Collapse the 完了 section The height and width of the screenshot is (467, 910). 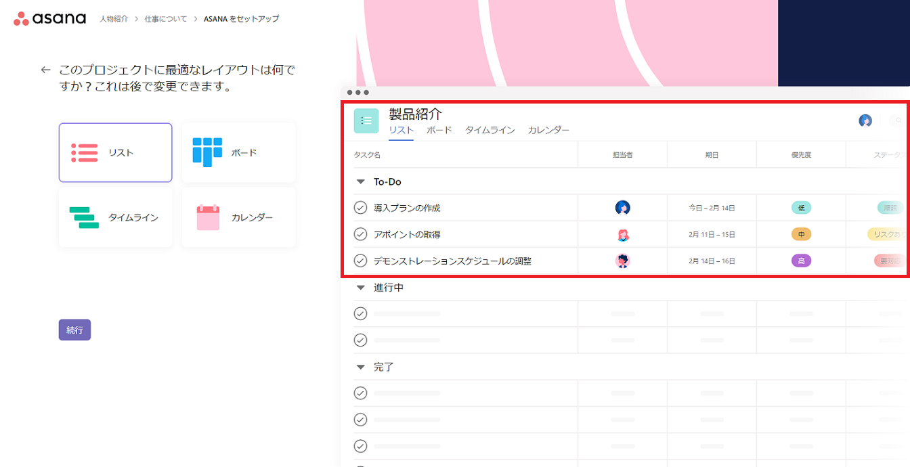[x=360, y=367]
